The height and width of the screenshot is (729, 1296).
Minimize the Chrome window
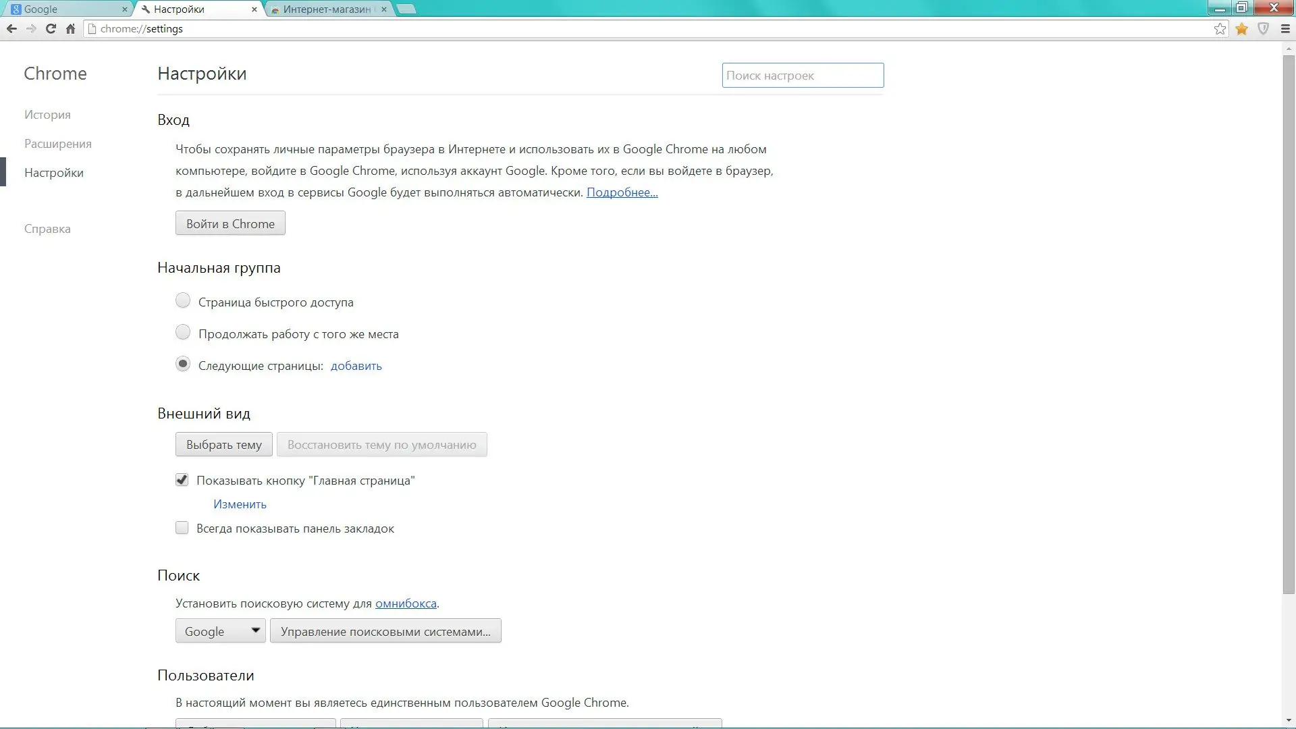coord(1220,8)
